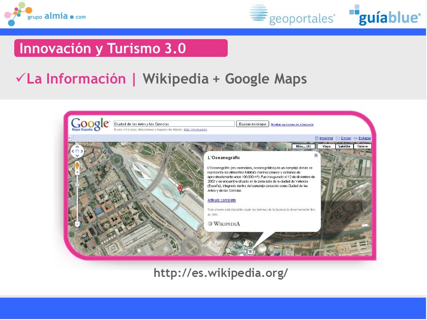Click the red A marker on the map
Image resolution: width=427 pixels, height=320 pixels.
pos(180,189)
